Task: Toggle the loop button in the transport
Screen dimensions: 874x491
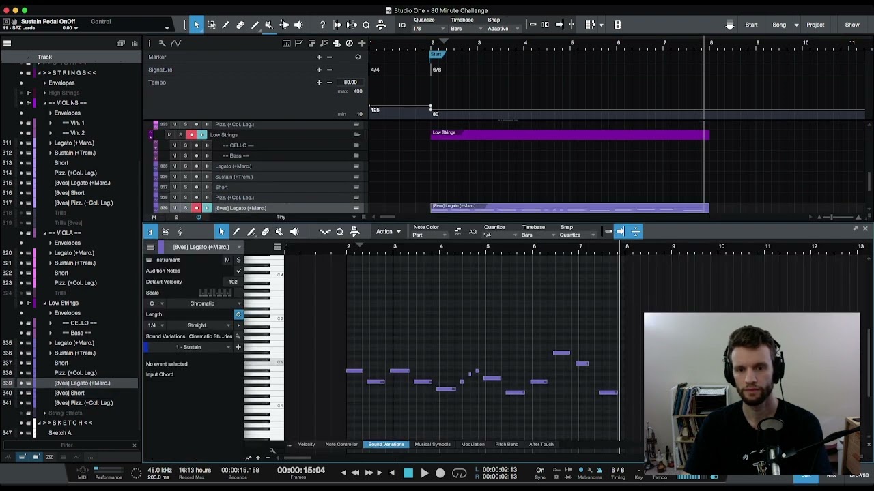Action: tap(460, 473)
